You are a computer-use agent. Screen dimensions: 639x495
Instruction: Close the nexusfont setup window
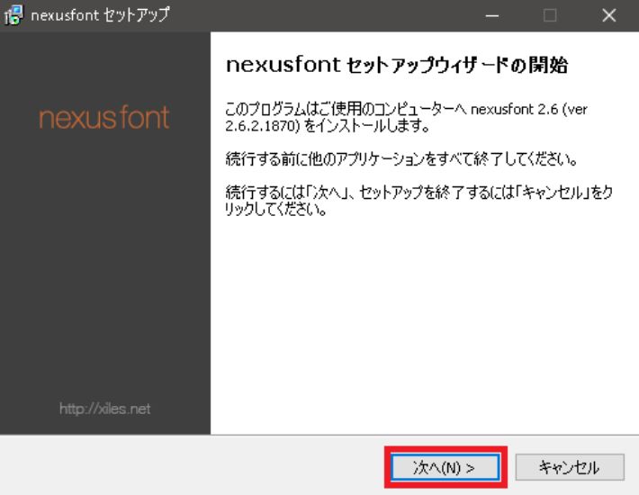tap(608, 15)
